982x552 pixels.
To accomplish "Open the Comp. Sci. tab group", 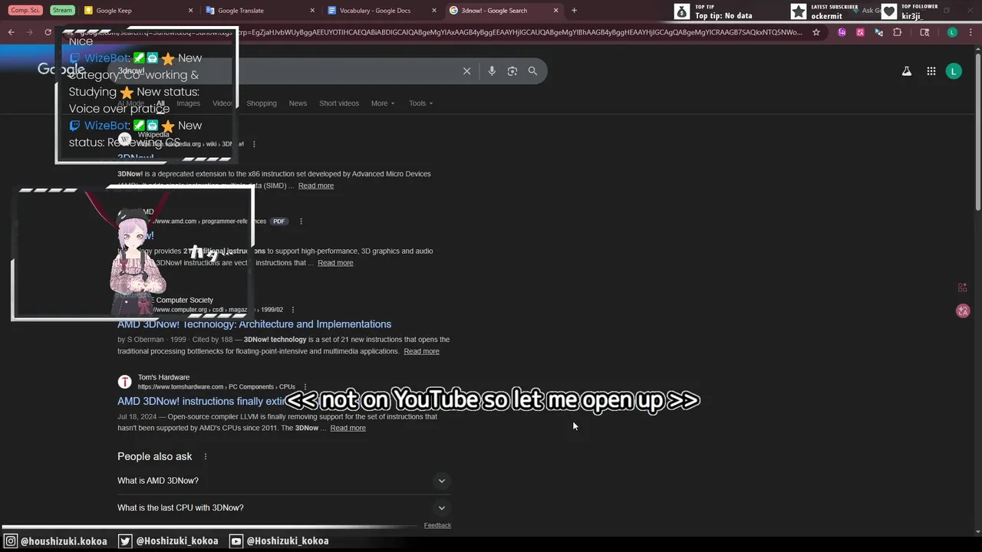I will (25, 10).
